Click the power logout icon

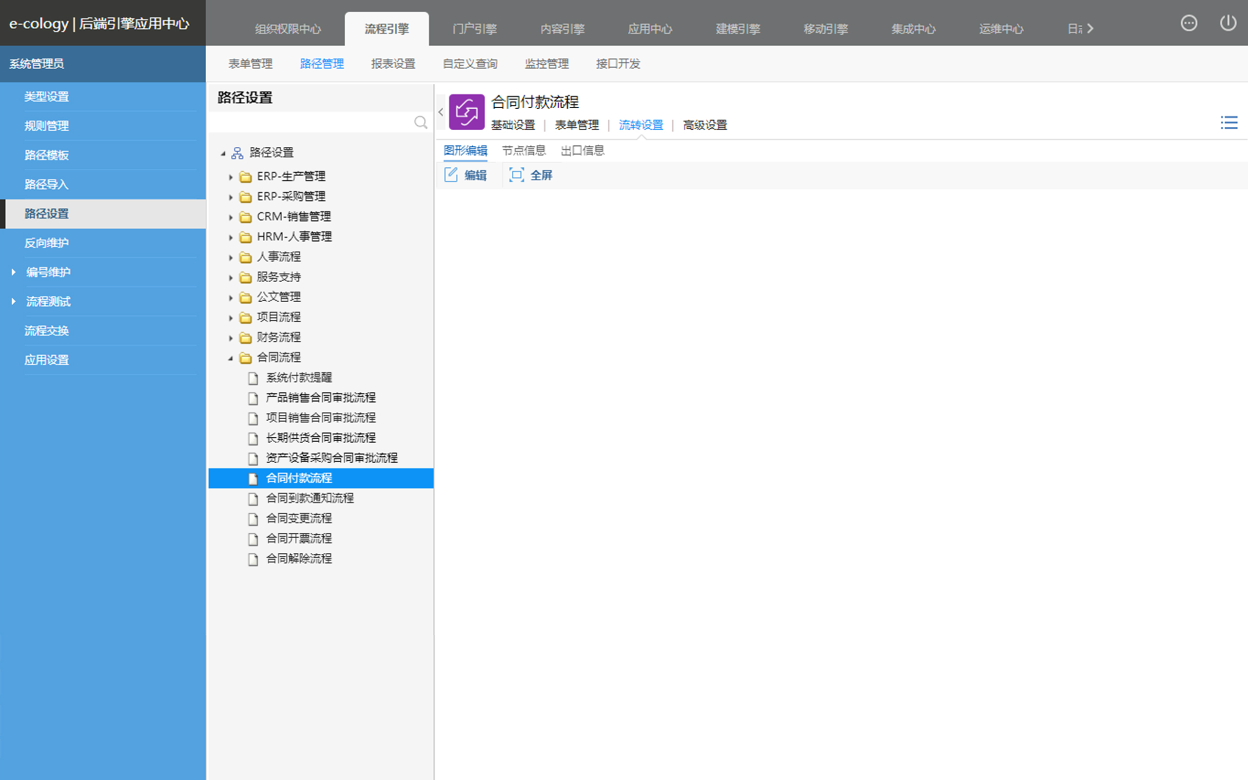point(1228,23)
